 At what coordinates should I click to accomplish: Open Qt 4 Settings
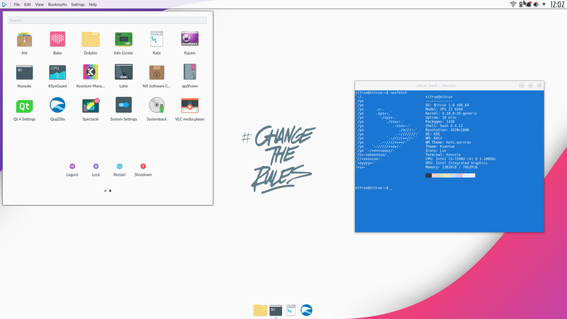(x=24, y=106)
